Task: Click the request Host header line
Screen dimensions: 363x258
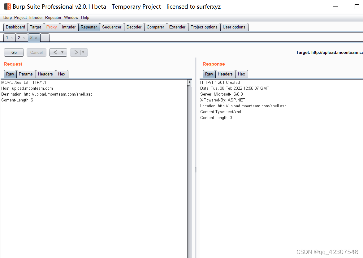Action: [27, 88]
